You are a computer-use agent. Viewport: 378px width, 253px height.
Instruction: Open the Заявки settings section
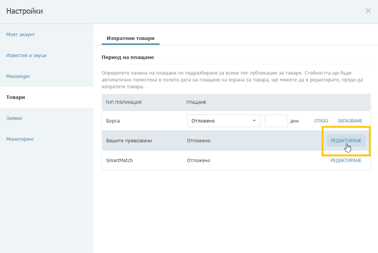(14, 118)
